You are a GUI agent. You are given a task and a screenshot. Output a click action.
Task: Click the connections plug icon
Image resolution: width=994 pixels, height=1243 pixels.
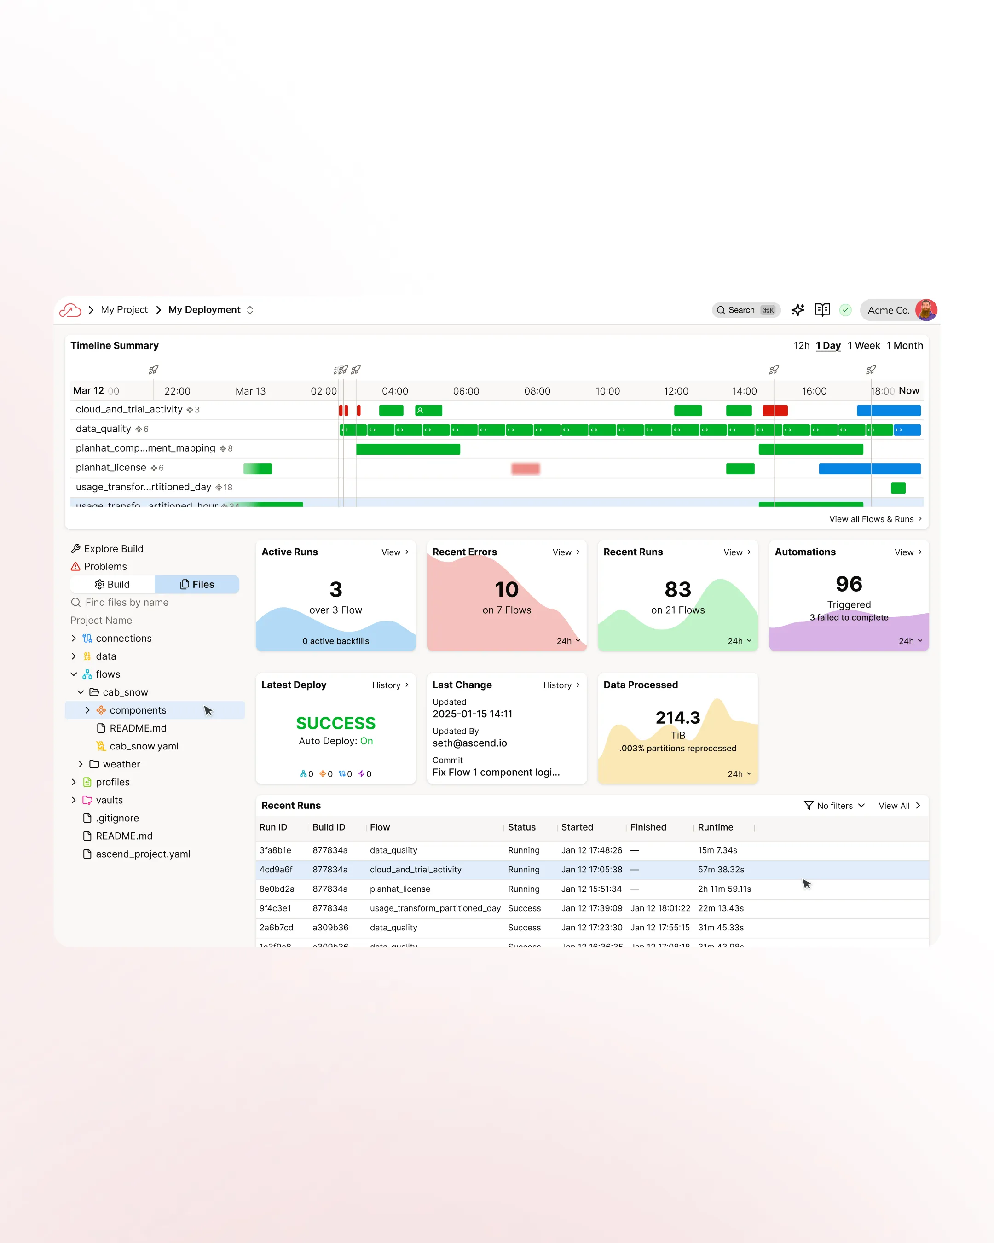click(x=87, y=638)
